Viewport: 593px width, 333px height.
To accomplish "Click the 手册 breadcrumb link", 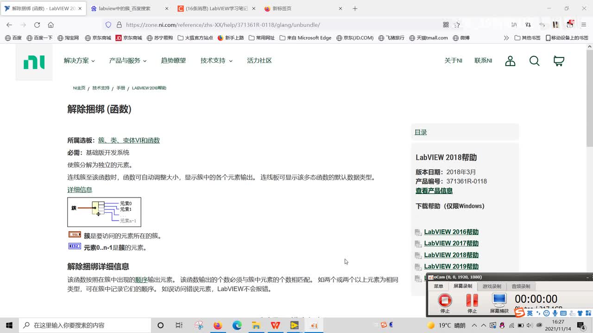I will [120, 88].
